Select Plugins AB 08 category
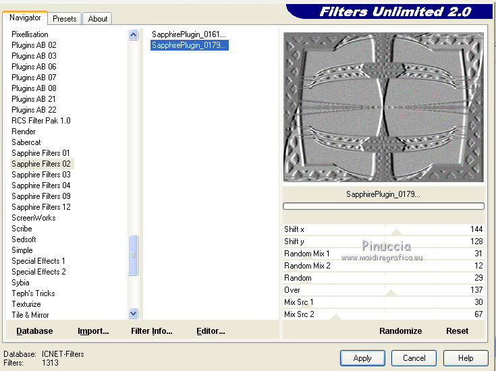 (x=34, y=88)
